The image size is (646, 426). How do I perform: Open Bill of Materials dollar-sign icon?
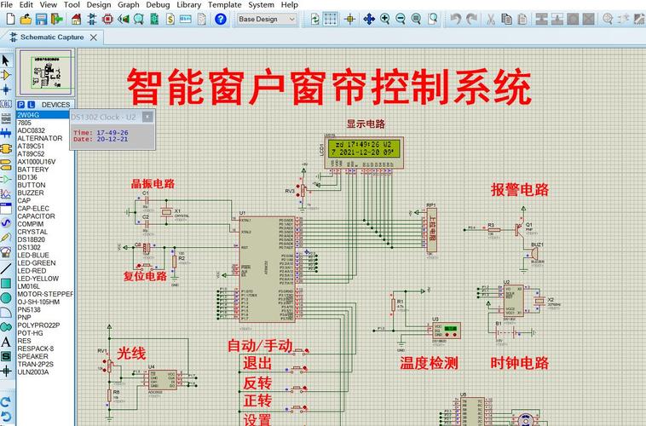click(x=170, y=19)
